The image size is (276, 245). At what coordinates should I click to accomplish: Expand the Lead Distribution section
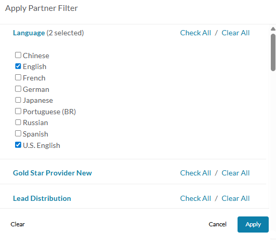(42, 198)
